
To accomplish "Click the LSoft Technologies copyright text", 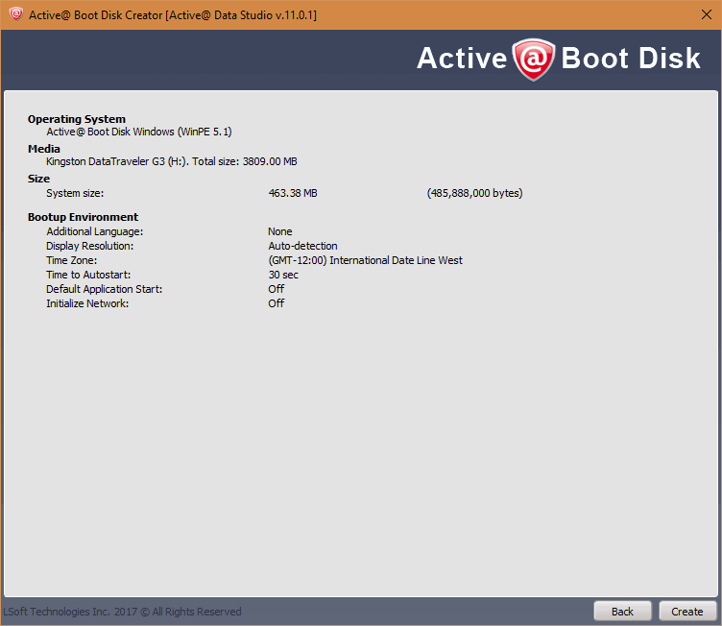I will point(122,612).
